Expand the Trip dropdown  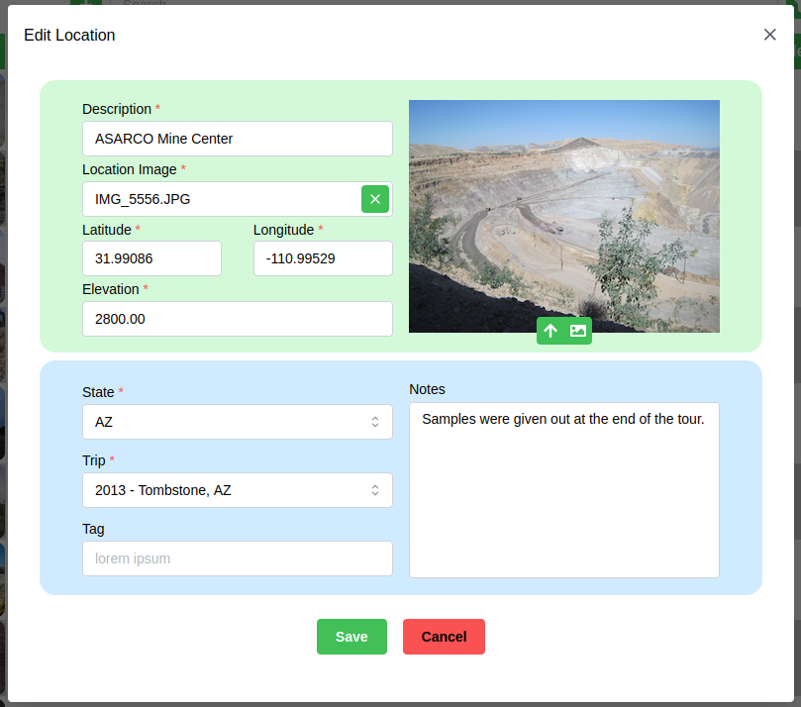point(237,490)
